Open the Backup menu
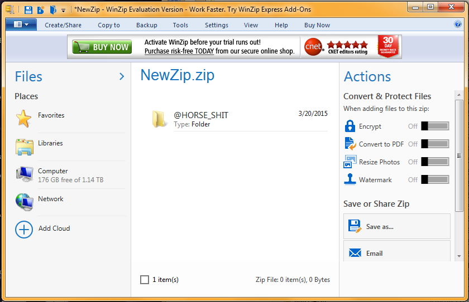469x302 pixels. pos(146,25)
